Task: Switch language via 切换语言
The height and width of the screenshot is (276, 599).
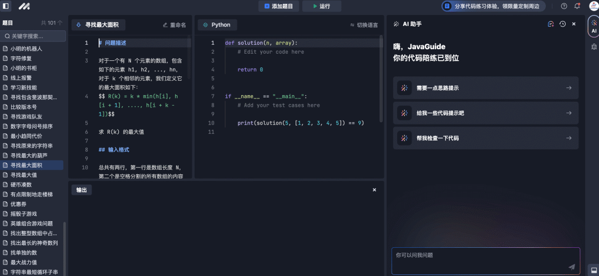Action: coord(364,25)
